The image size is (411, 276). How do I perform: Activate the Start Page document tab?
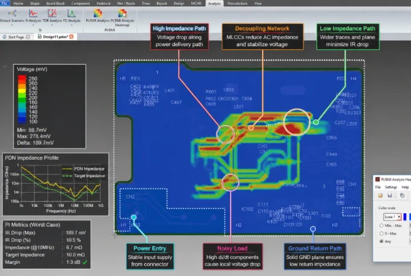pyautogui.click(x=16, y=37)
